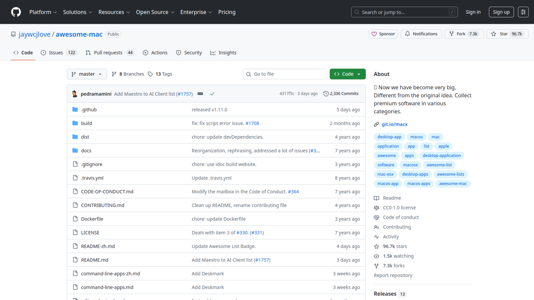Open the .travis.yml file
The image size is (534, 300).
pyautogui.click(x=92, y=178)
